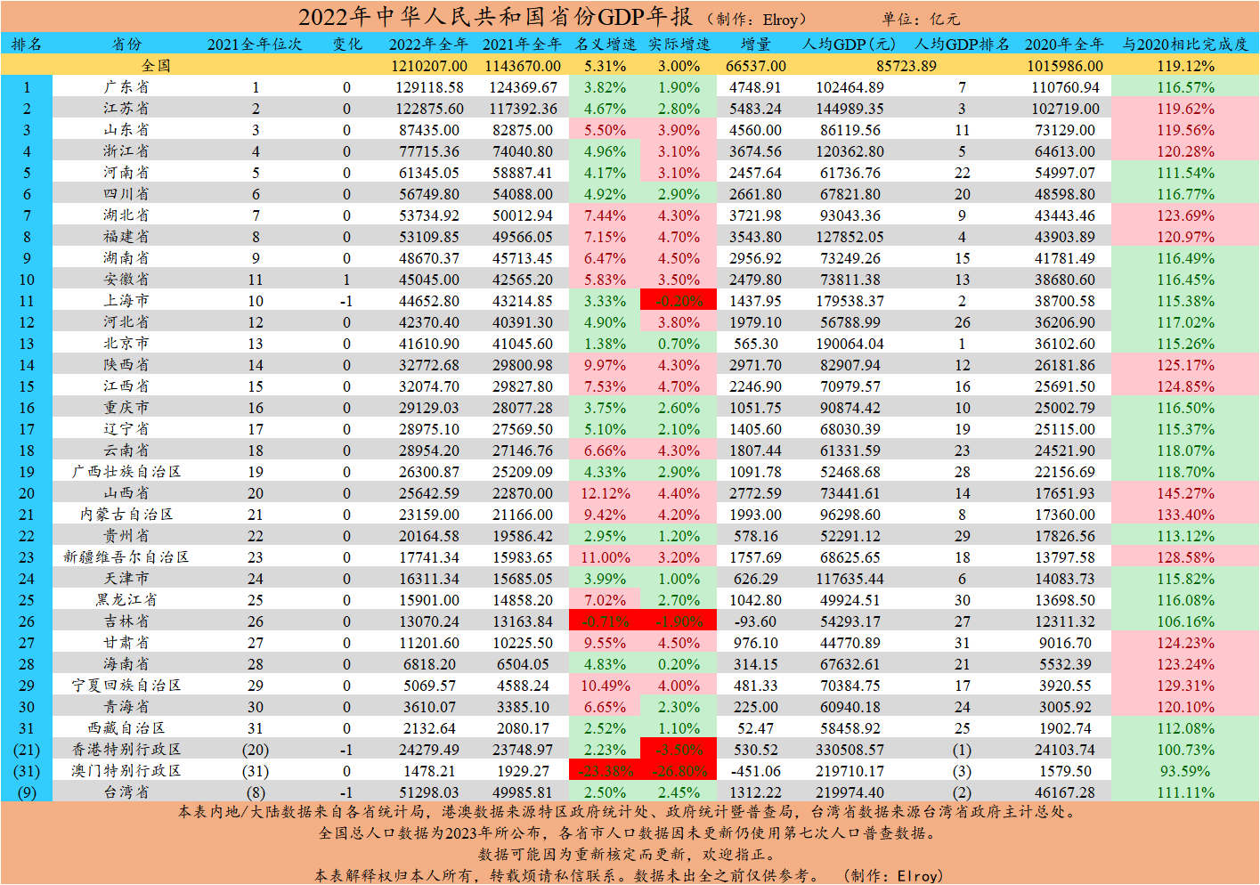
Task: Click the table title '2022年中华人民共和国省份GDP年报'
Action: [x=495, y=17]
